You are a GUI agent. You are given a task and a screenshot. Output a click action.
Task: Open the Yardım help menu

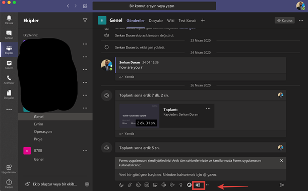coord(9,184)
